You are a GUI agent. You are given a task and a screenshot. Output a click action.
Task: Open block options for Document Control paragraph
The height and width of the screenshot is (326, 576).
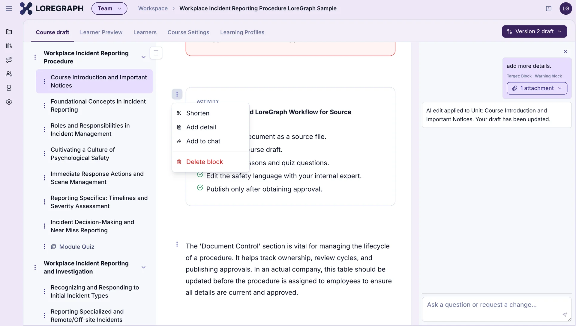coord(177,244)
